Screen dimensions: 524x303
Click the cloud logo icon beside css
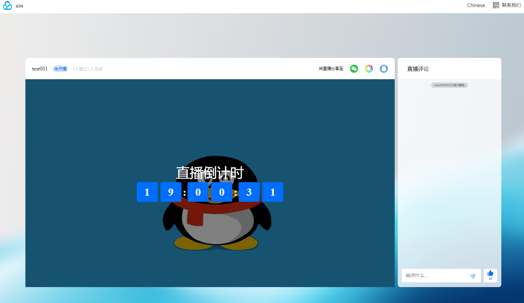tap(7, 6)
